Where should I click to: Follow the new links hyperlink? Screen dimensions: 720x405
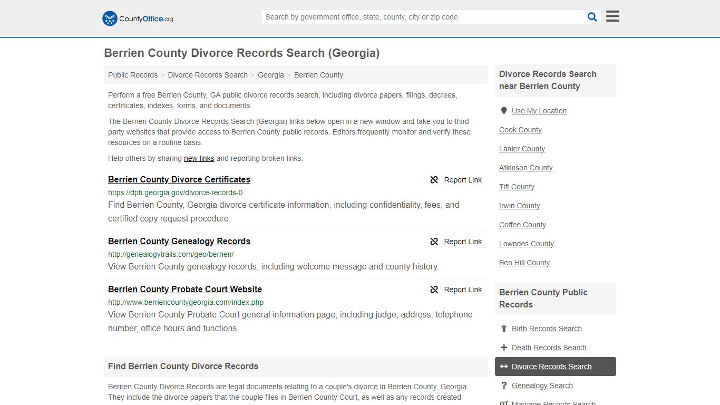pyautogui.click(x=199, y=158)
